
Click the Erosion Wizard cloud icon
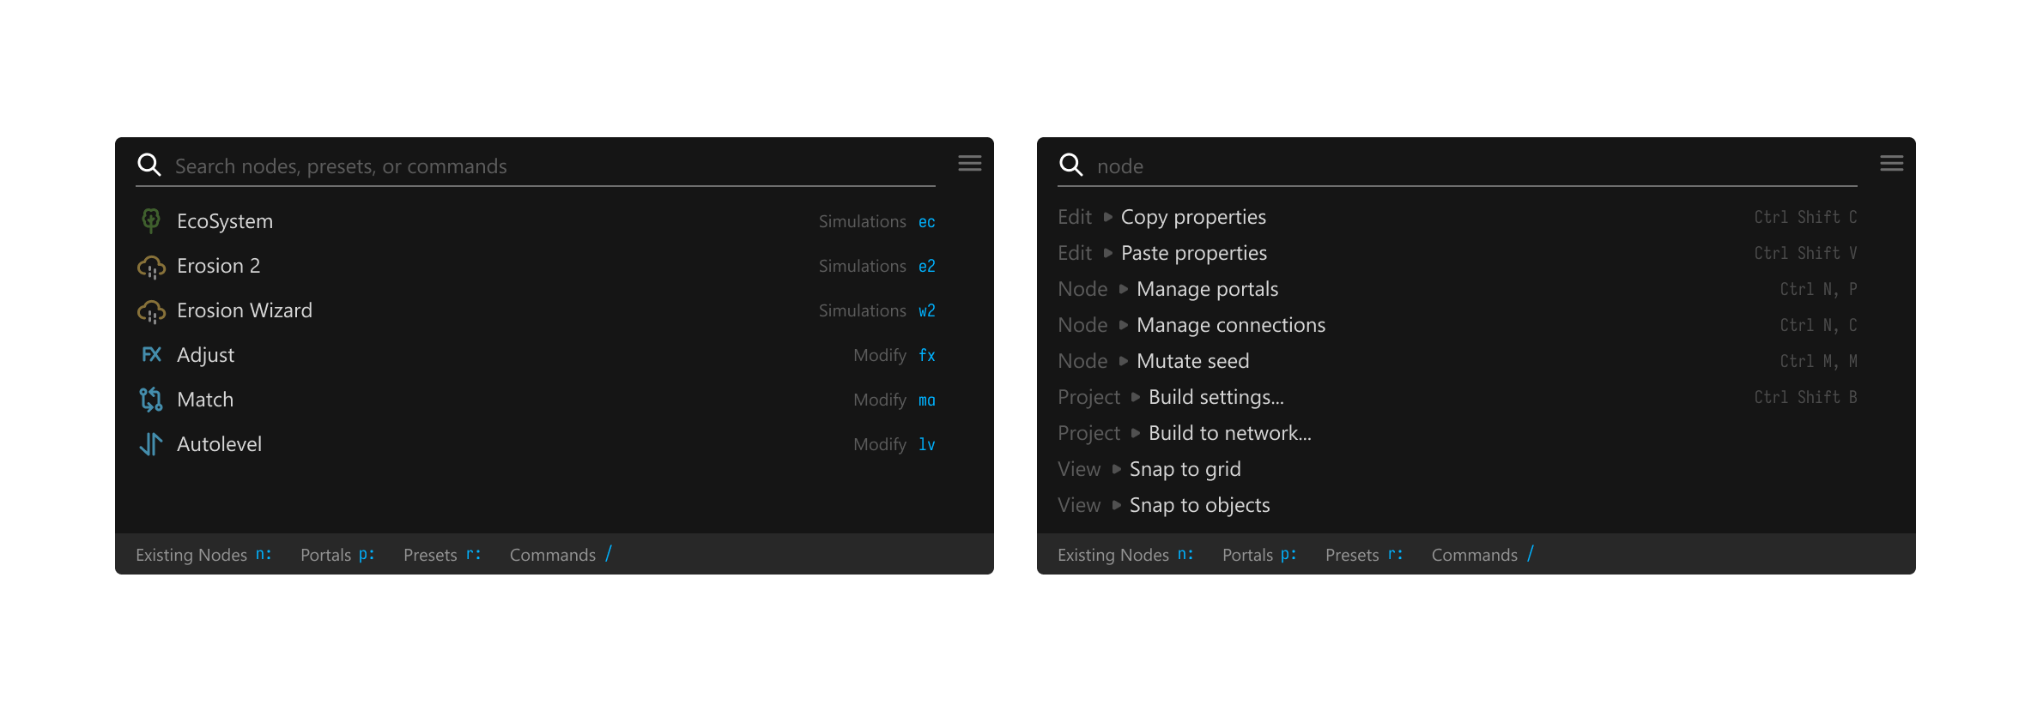(x=151, y=311)
